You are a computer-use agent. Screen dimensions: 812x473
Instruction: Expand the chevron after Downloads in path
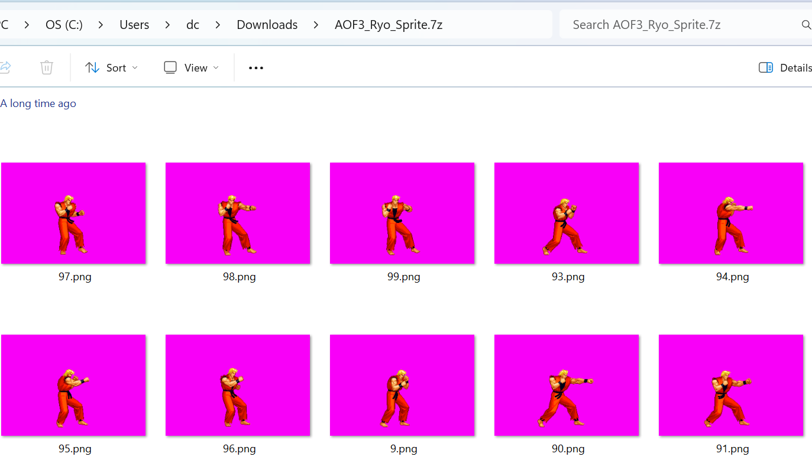pyautogui.click(x=316, y=25)
